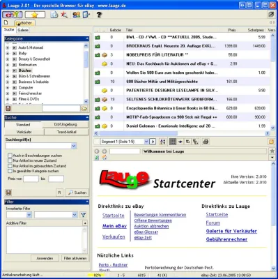Screen dimensions: 278x279
Task: Click the red star search icon
Action: click(64, 15)
